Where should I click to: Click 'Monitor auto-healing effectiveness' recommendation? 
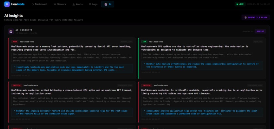coord(202,65)
